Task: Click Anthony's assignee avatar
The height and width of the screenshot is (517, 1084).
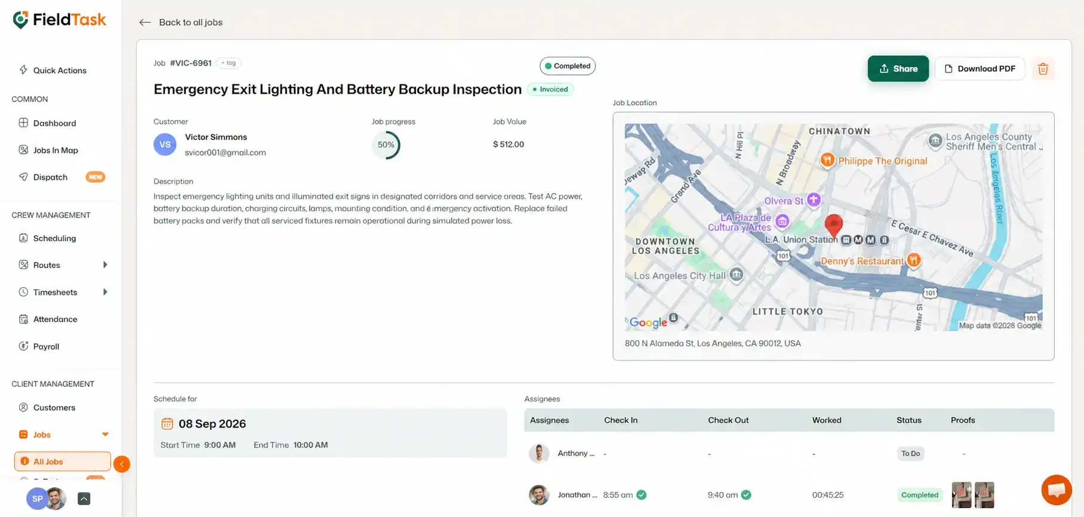Action: [x=539, y=454]
